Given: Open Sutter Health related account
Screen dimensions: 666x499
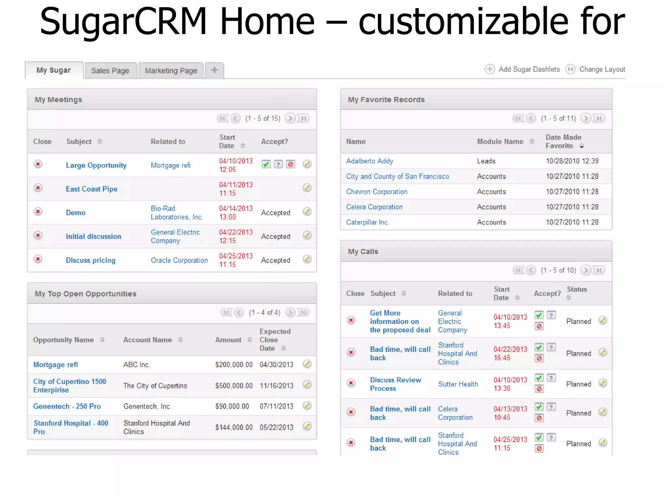Looking at the screenshot, I should pos(458,384).
